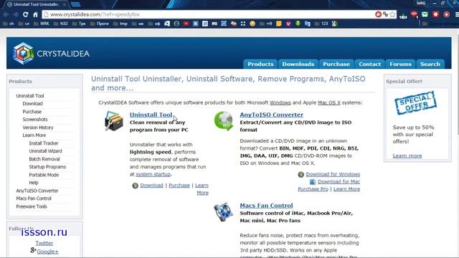Open the Трк bookmarks folder
459x258 pixels.
point(79,24)
